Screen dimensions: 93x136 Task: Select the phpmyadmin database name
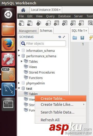(x=36, y=83)
